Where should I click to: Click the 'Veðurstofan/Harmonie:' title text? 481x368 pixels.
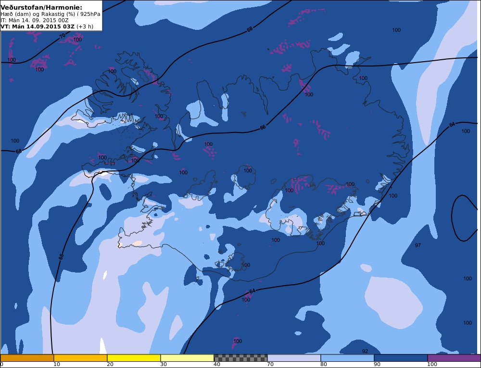(41, 7)
